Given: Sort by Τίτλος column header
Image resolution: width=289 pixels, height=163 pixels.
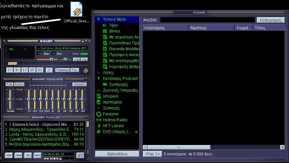Looking at the screenshot, I should [269, 28].
